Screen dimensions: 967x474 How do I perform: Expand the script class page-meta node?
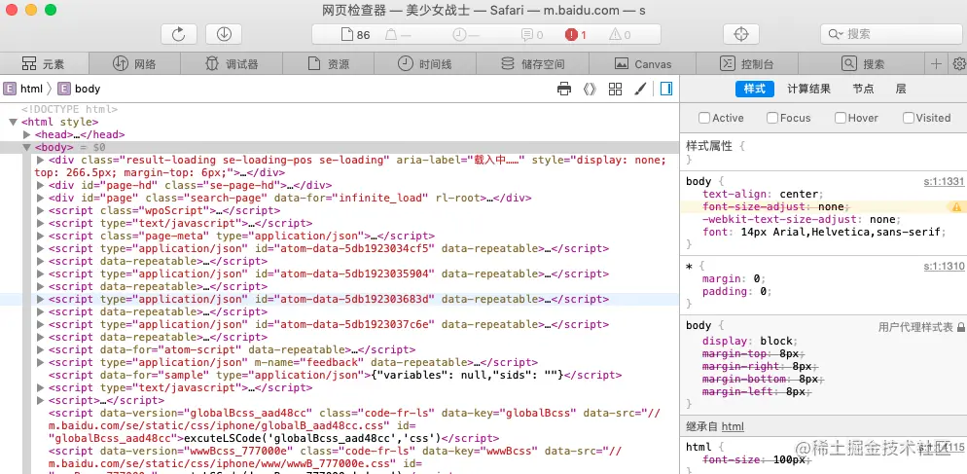tap(41, 236)
